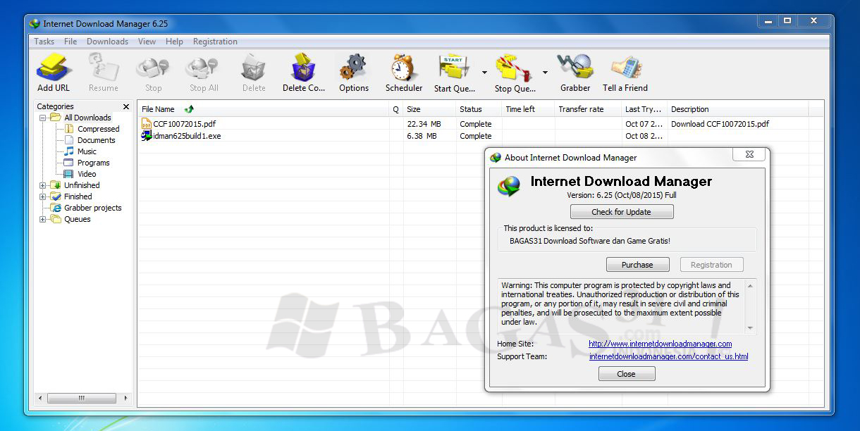Sort by Status column header
Screen dimensions: 860x431
pos(479,109)
